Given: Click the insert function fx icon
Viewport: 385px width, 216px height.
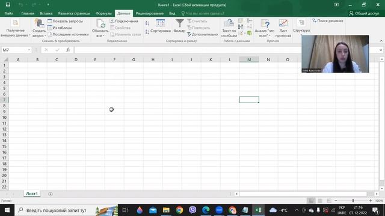Looking at the screenshot, I should click(68, 50).
